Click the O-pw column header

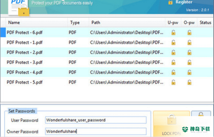point(189,22)
